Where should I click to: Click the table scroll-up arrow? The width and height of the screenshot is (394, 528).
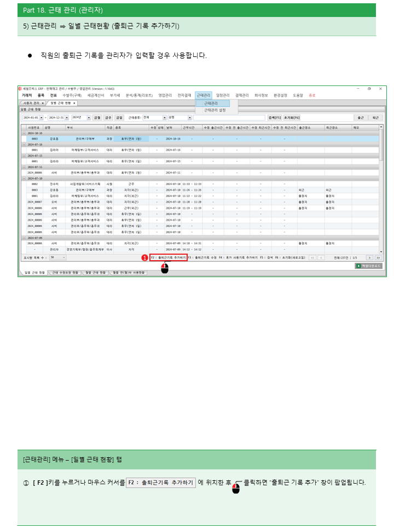381,127
